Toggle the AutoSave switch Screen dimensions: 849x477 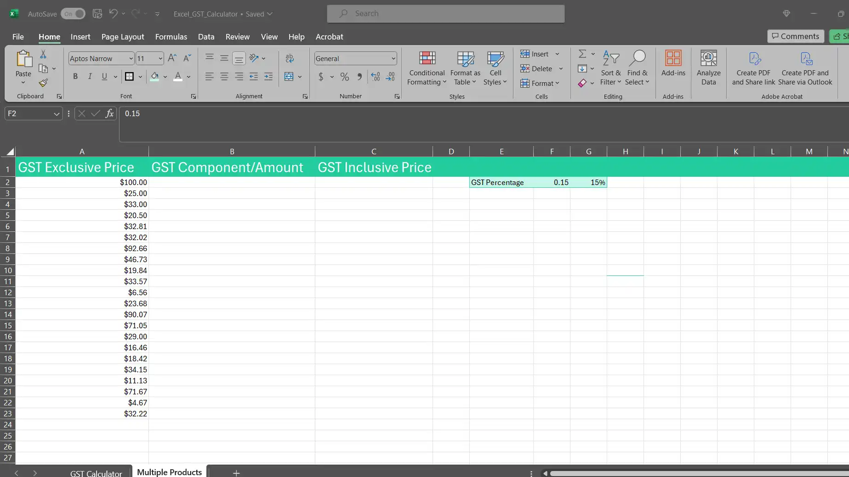click(x=73, y=14)
